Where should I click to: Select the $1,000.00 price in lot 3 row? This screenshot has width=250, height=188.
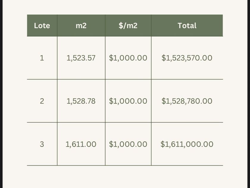tap(128, 144)
